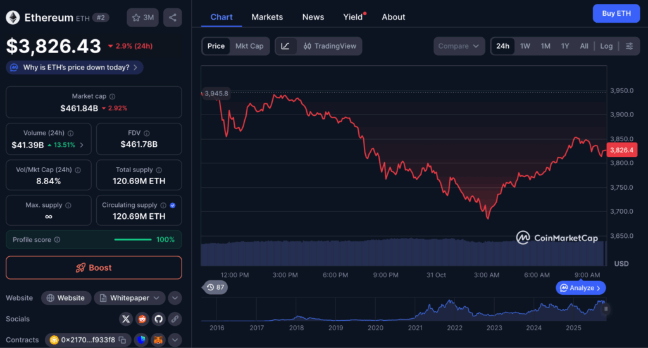
Task: Open the Reddit social link
Action: coord(142,319)
